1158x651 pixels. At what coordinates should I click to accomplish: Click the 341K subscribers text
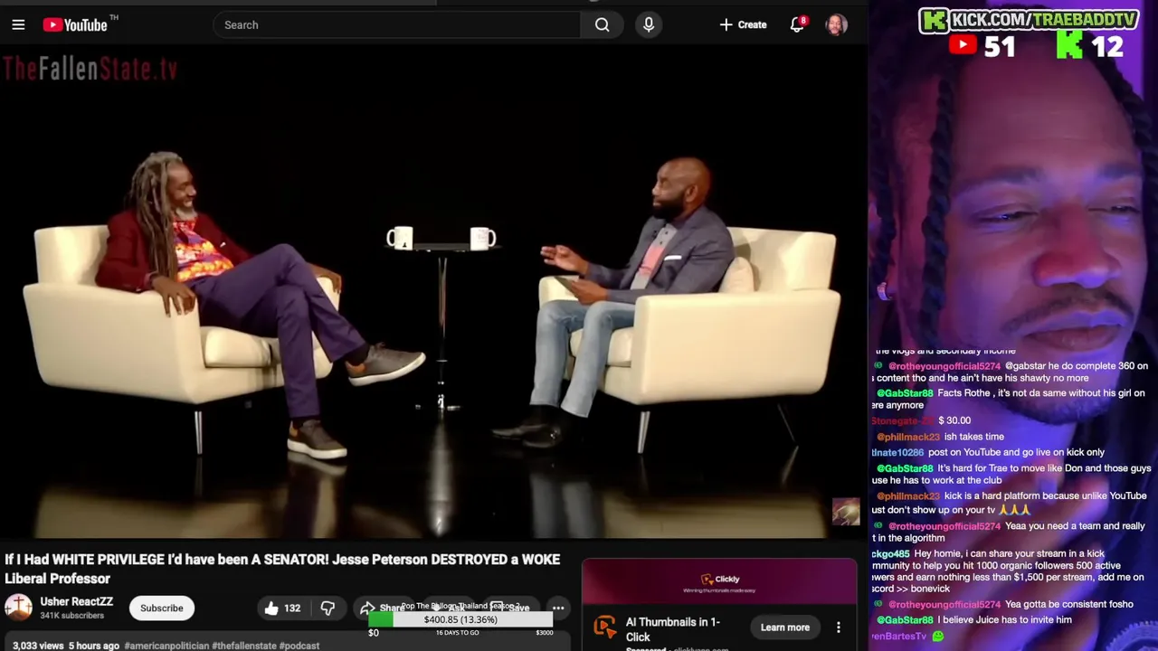click(71, 616)
